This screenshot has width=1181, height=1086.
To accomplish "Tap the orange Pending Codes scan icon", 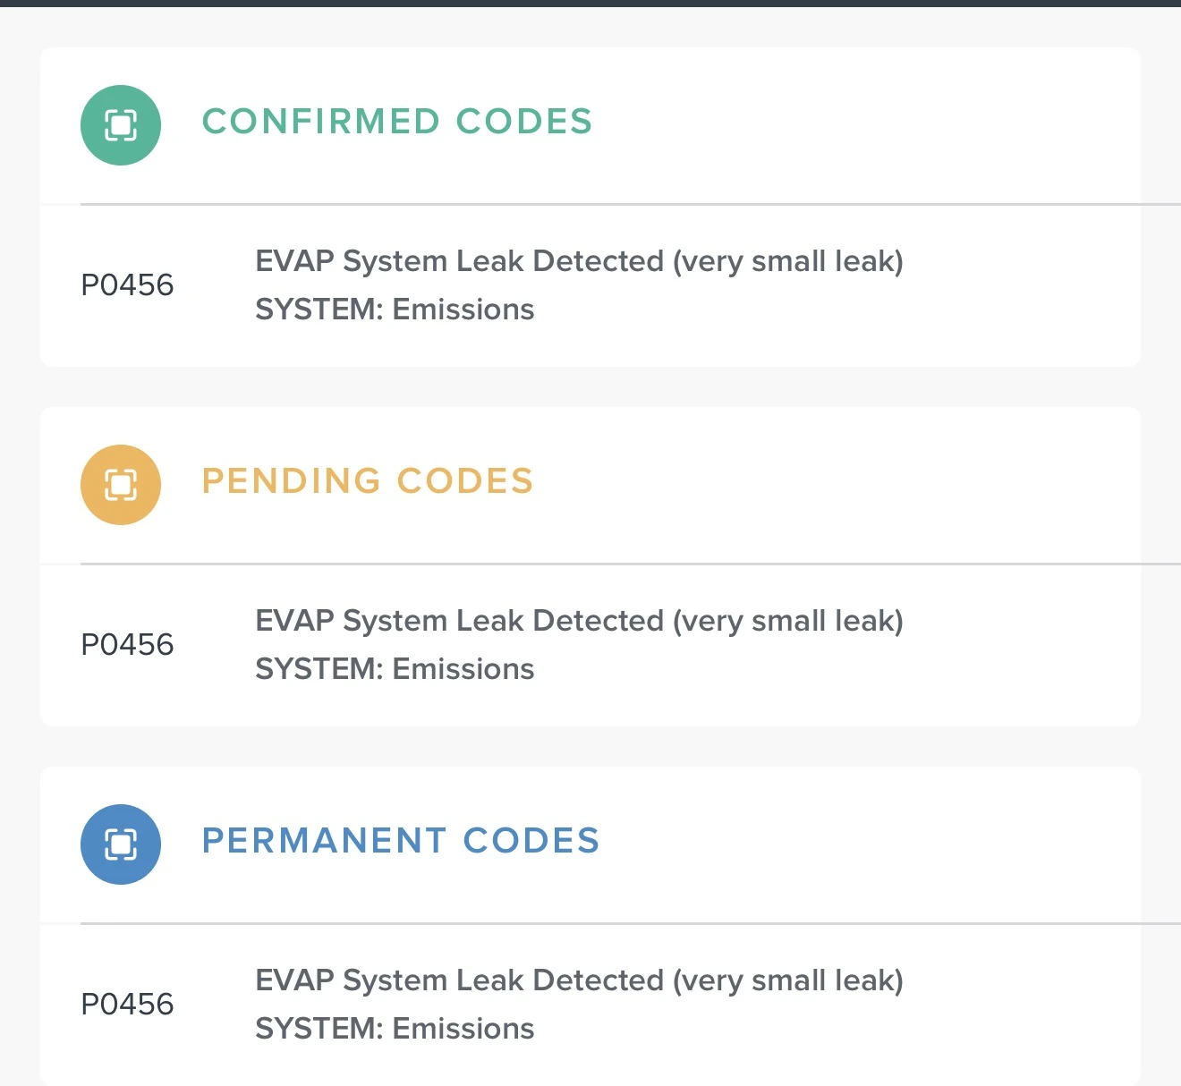I will click(121, 485).
